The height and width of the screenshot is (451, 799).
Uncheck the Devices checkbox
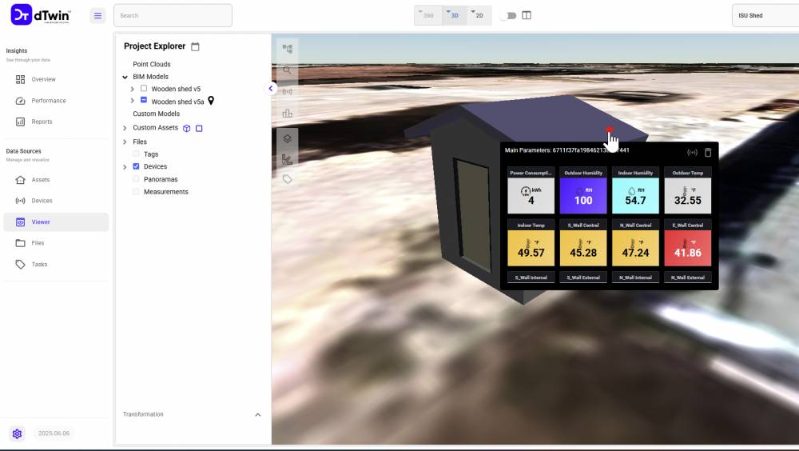coord(136,166)
